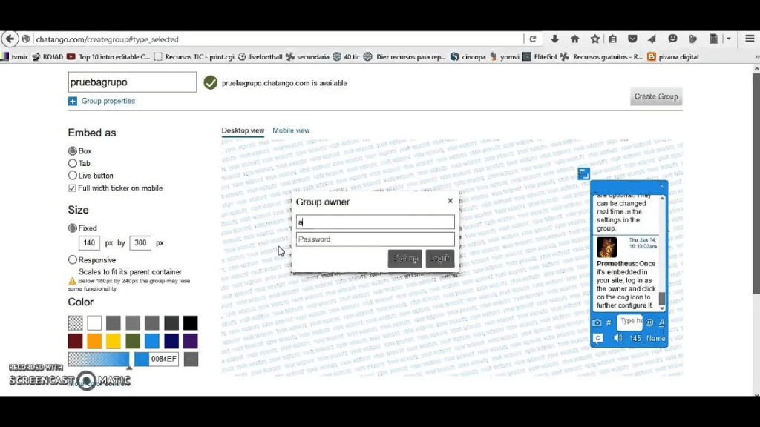Click the camera icon in chat widget
760x427 pixels.
pyautogui.click(x=597, y=322)
